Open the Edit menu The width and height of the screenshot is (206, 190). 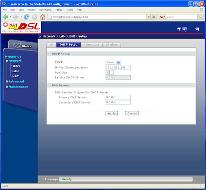12,10
